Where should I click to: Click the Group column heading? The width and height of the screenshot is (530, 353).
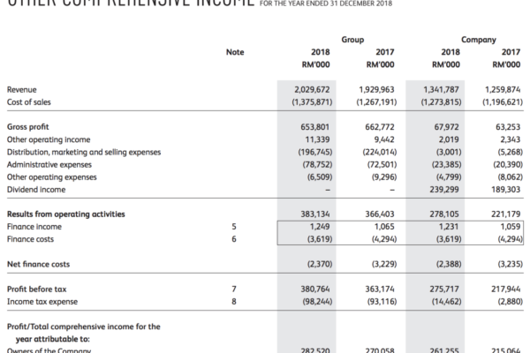click(x=352, y=40)
